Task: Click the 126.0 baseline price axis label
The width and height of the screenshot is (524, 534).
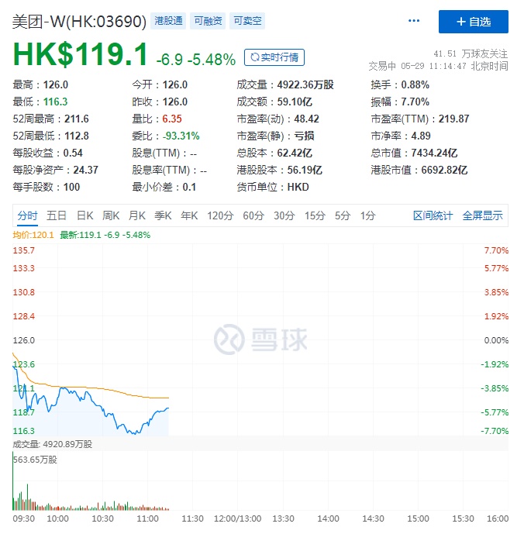Action: tap(23, 340)
